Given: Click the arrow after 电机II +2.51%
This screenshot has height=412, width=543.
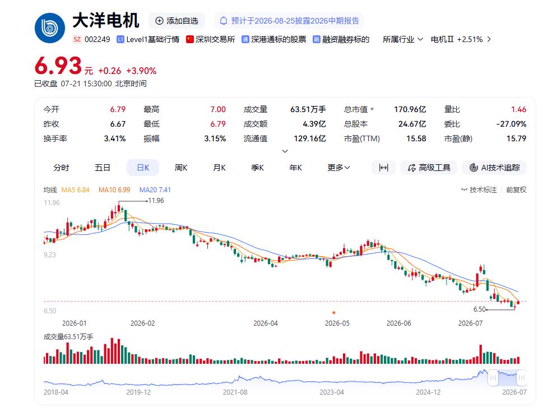Looking at the screenshot, I should pyautogui.click(x=489, y=39).
